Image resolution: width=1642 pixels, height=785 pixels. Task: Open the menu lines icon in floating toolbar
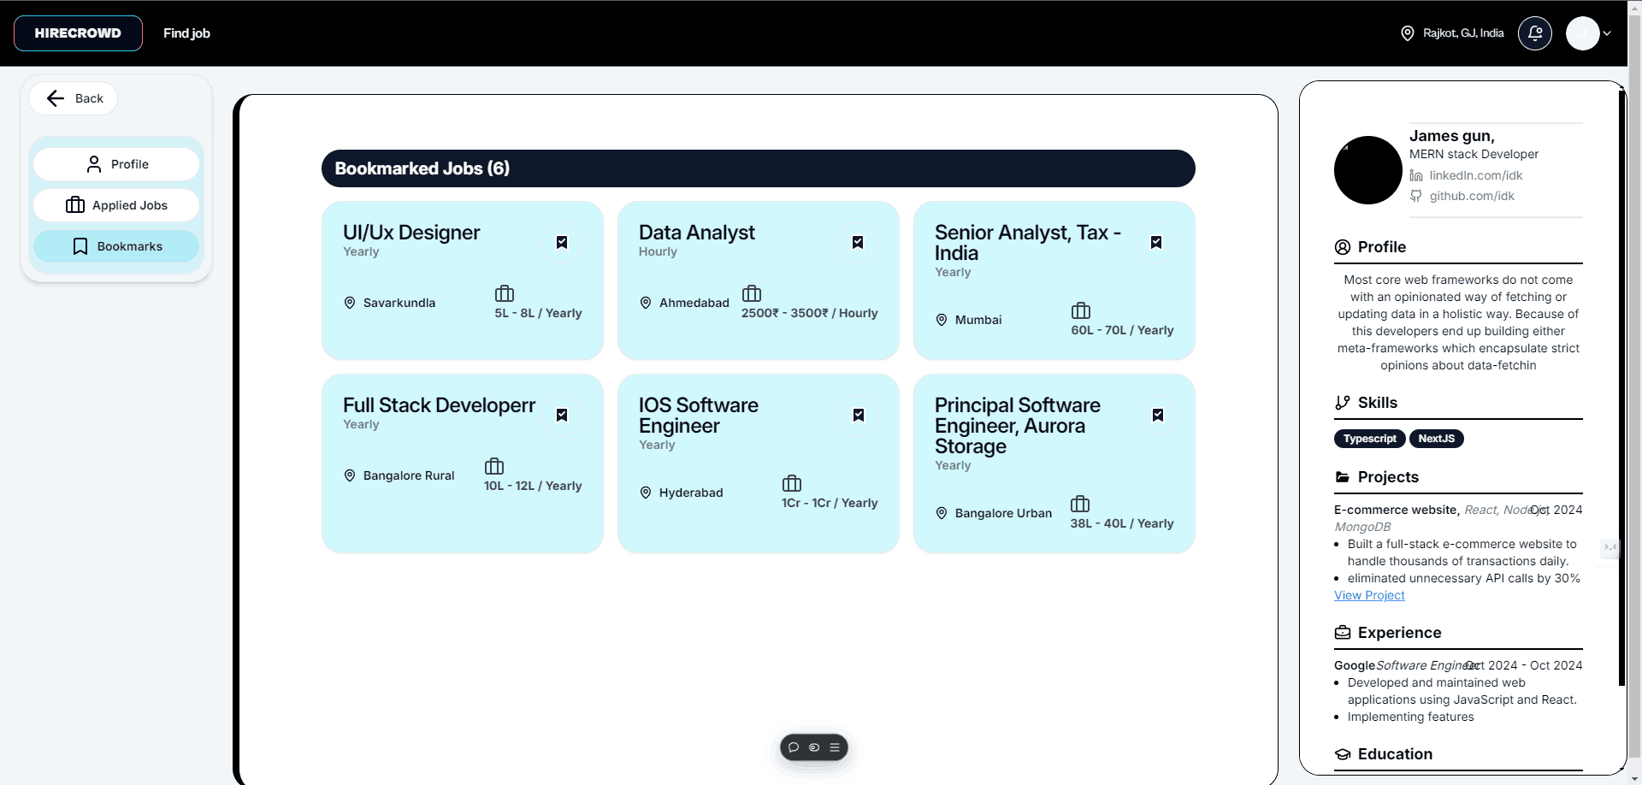835,747
